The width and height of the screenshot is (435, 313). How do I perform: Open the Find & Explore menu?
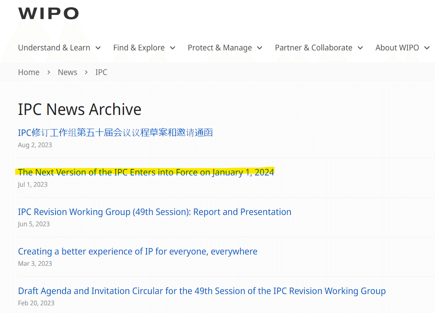(x=139, y=48)
